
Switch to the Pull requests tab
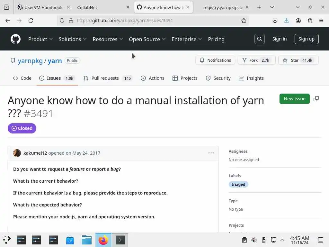pos(107,78)
